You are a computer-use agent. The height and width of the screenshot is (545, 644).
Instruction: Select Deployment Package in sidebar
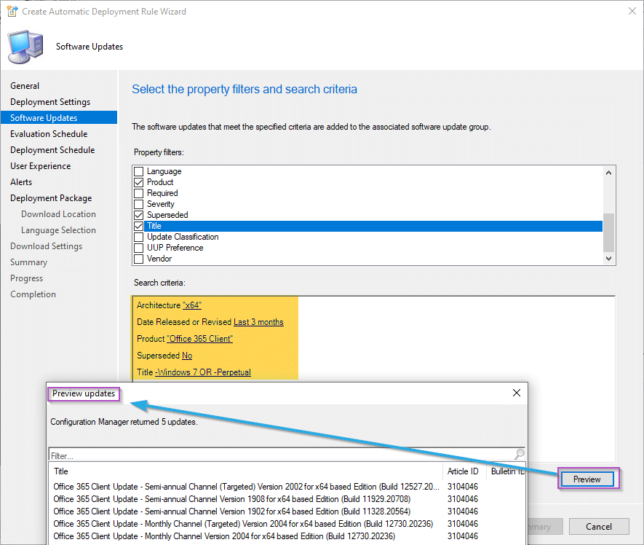click(x=51, y=198)
